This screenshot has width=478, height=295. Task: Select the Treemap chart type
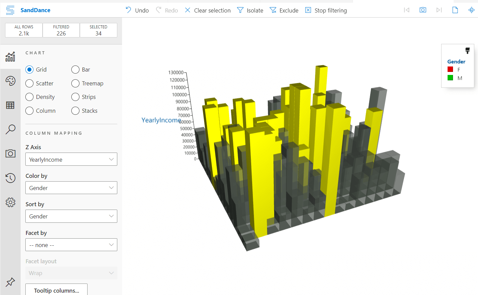[75, 83]
